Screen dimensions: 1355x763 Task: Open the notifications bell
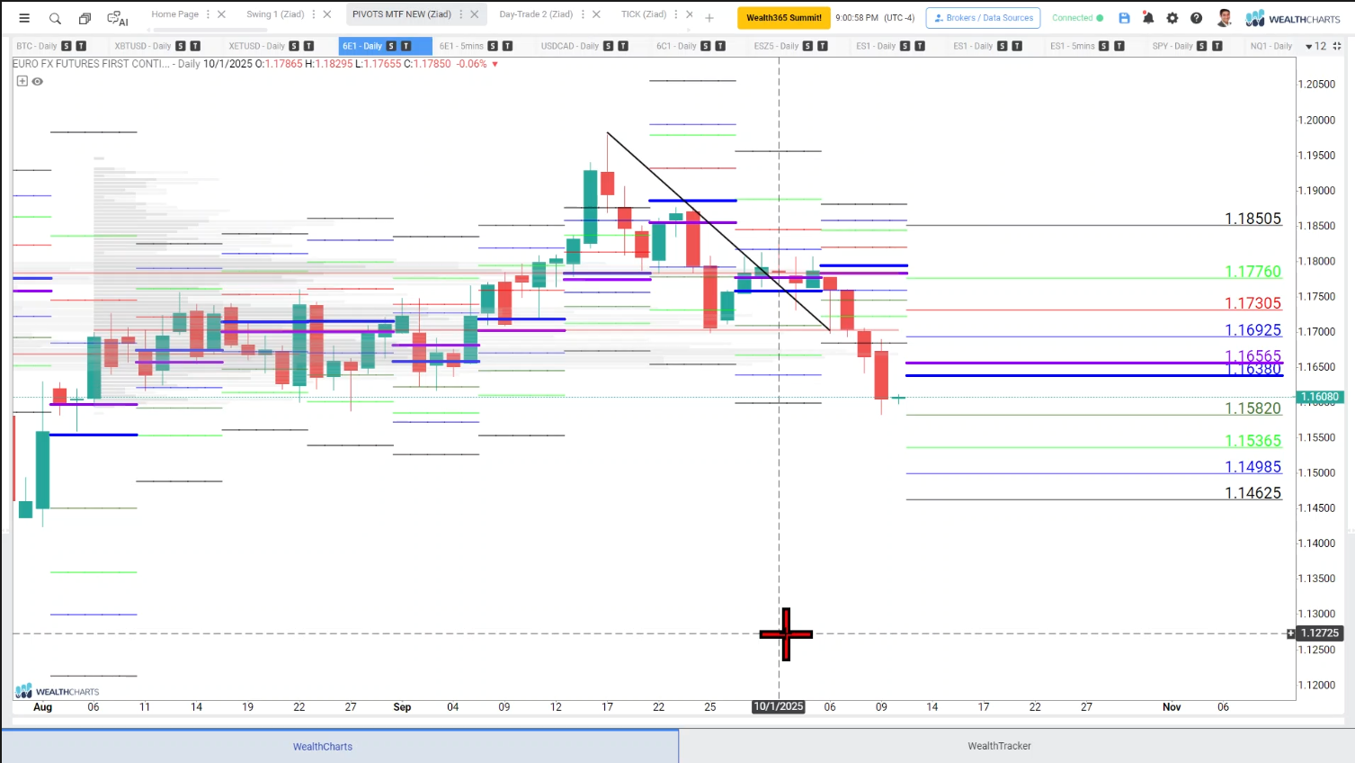point(1148,18)
